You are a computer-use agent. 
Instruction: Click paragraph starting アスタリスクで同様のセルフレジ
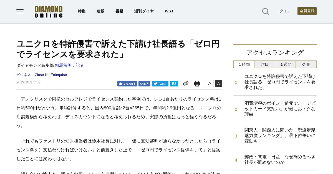[x=119, y=112]
